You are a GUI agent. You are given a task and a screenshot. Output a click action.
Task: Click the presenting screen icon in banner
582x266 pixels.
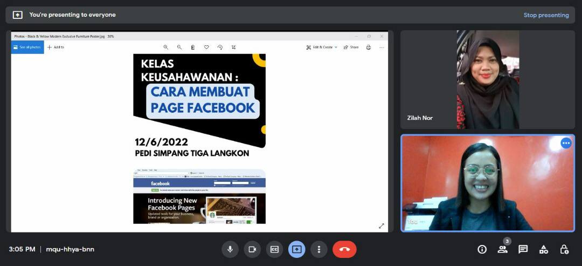pos(17,15)
